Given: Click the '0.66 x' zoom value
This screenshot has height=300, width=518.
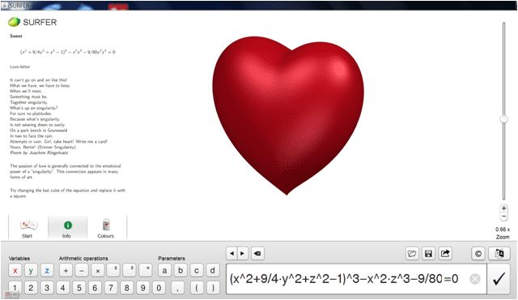Looking at the screenshot, I should tap(502, 229).
